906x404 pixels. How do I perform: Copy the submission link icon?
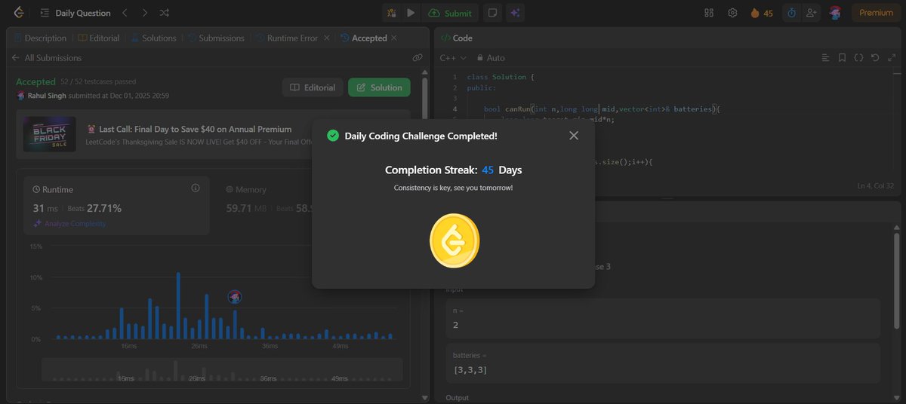pos(417,57)
